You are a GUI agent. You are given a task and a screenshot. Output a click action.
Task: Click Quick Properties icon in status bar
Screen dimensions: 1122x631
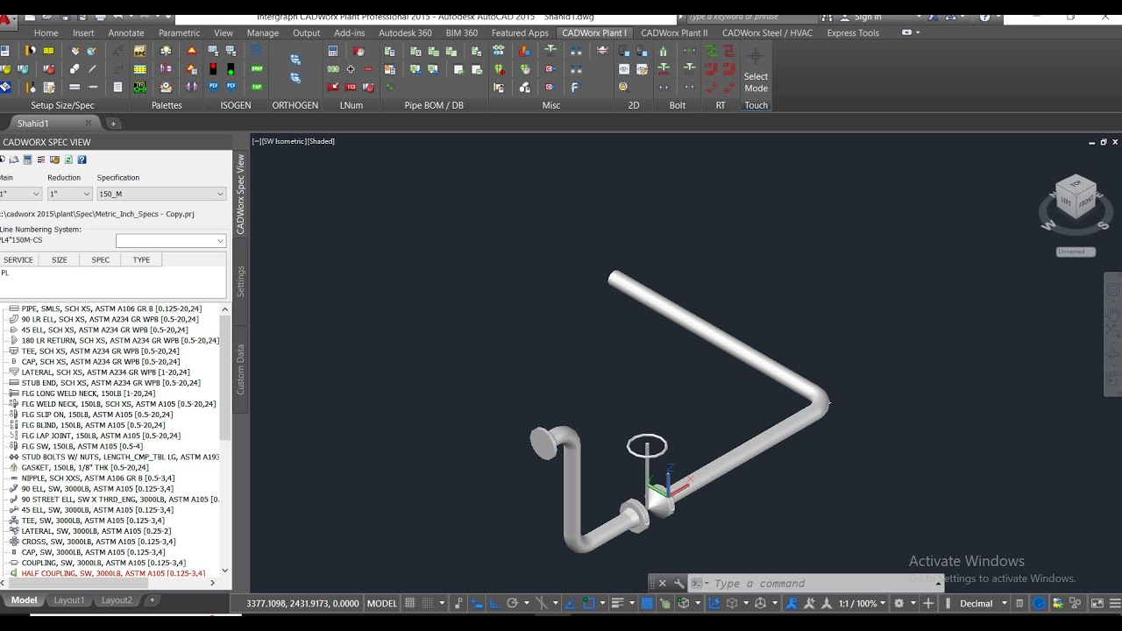point(1019,603)
